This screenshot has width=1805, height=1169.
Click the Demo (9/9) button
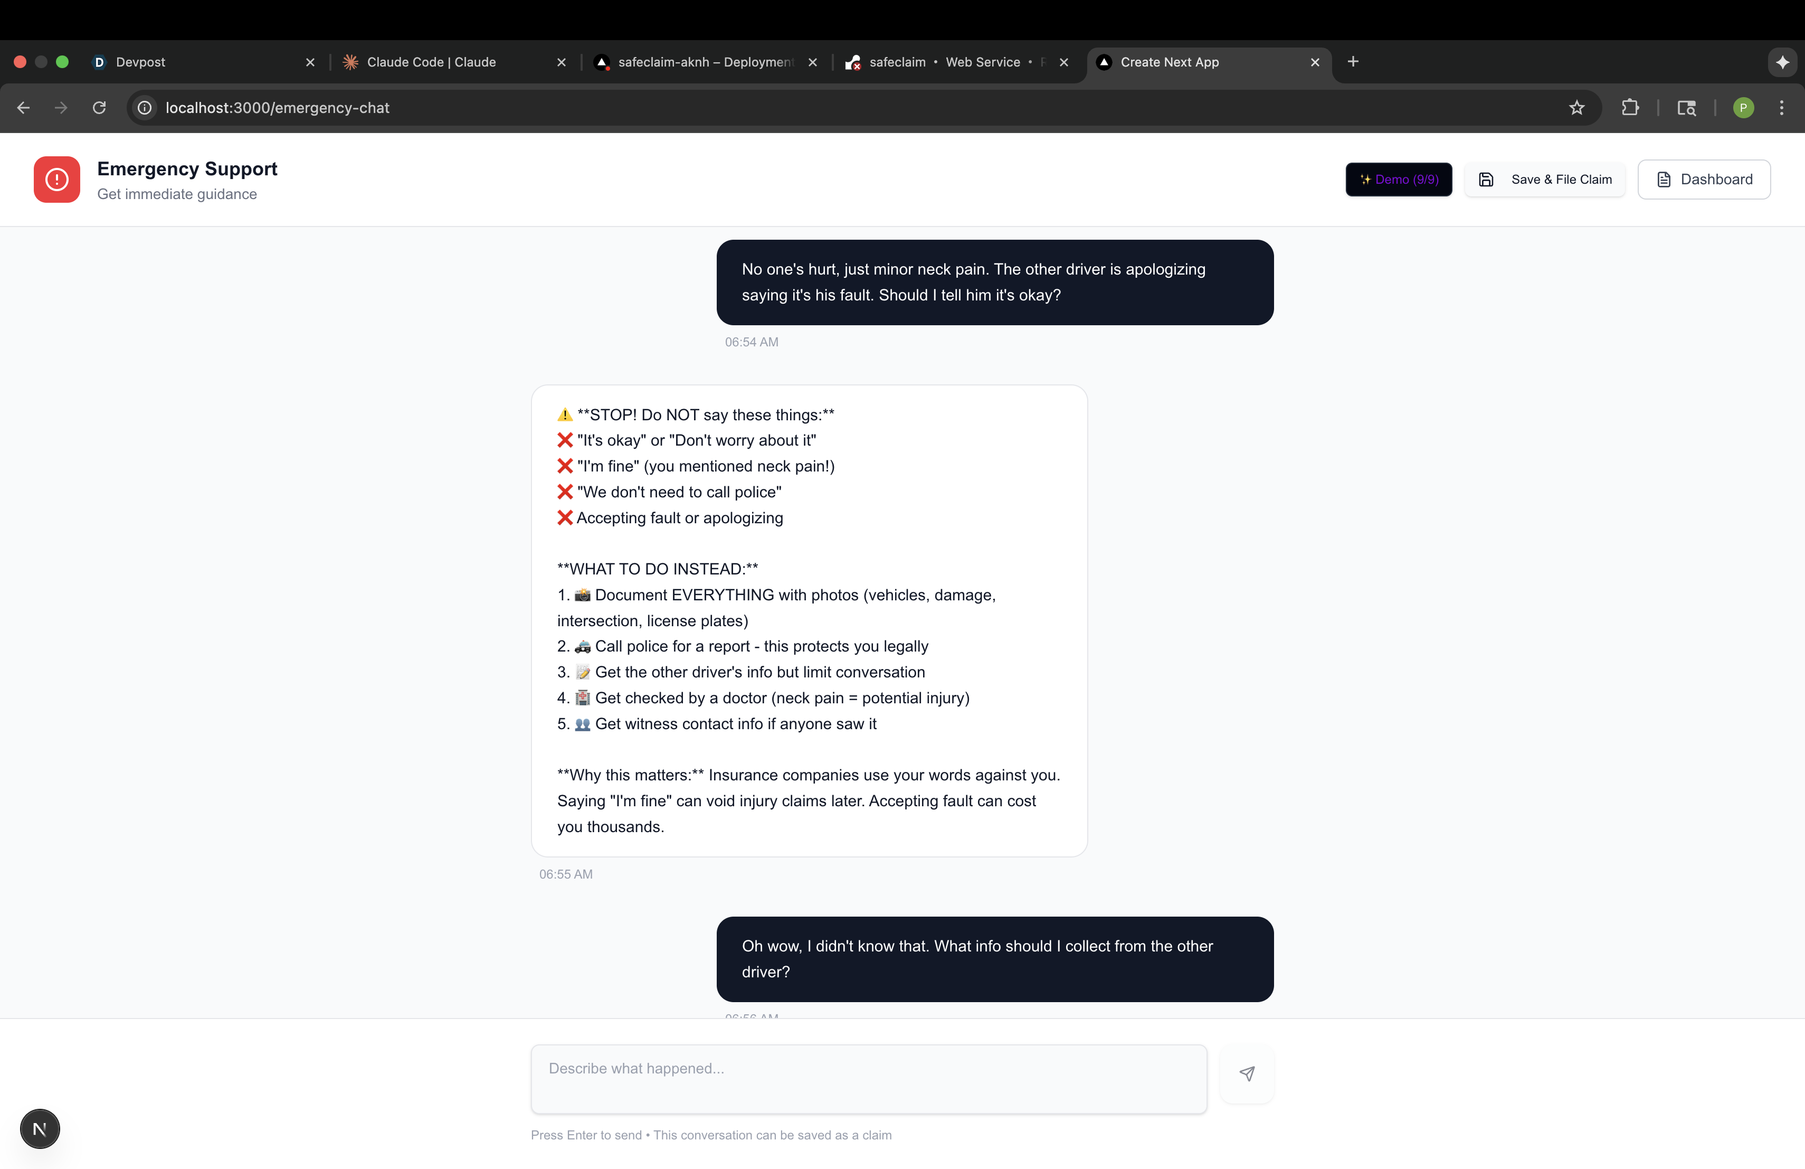(1399, 180)
